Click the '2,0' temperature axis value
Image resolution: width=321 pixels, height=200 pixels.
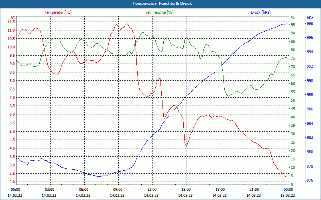point(12,182)
